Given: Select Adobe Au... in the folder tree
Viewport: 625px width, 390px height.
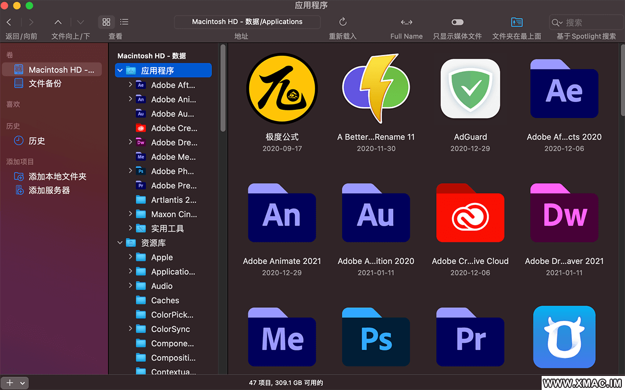Looking at the screenshot, I should 166,114.
